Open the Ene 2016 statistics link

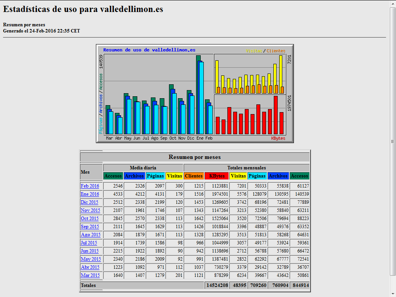click(x=90, y=194)
